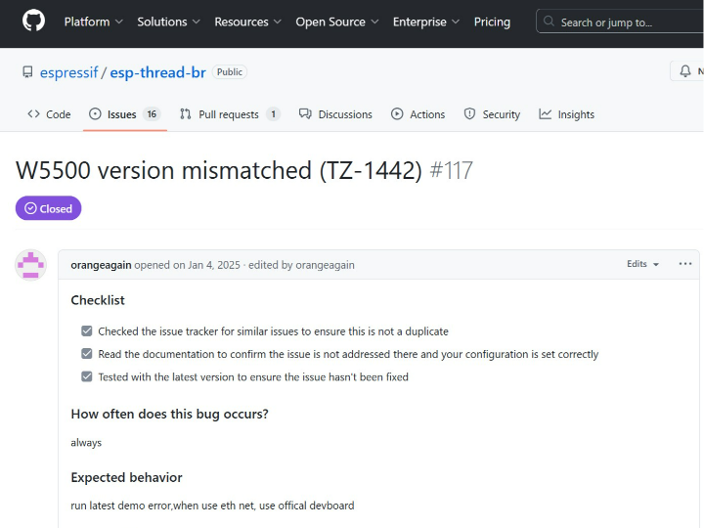The image size is (704, 528).
Task: Expand the Edits history dropdown
Action: pyautogui.click(x=643, y=264)
